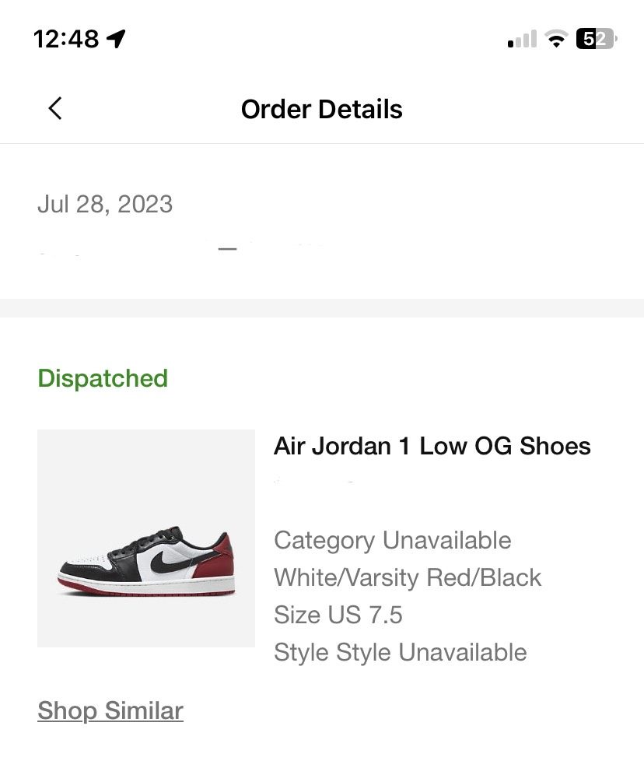
Task: Tap the Order Details header title
Action: [x=321, y=109]
